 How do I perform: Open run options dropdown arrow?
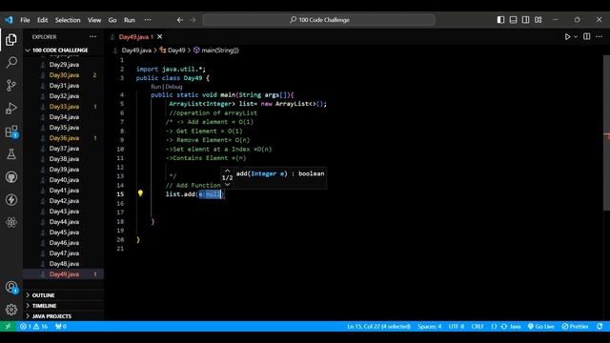[576, 36]
